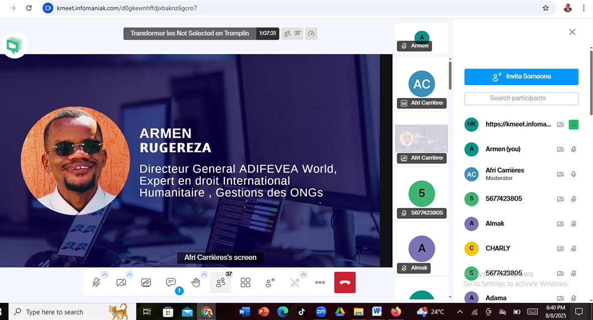
Task: Click the meeting timer 1:07:31
Action: click(267, 33)
